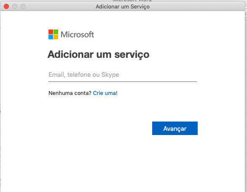This screenshot has width=247, height=192.
Task: Click the Nenhuma conta? text
Action: [70, 93]
